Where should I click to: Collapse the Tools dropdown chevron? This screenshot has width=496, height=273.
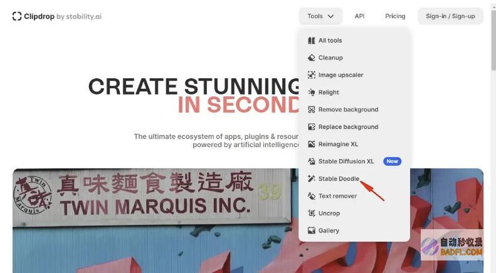tap(330, 16)
